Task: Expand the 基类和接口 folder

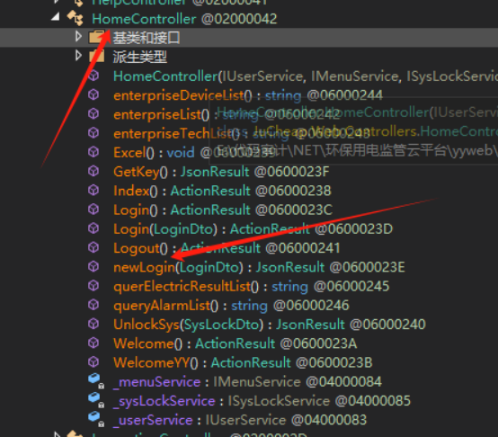Action: [78, 37]
